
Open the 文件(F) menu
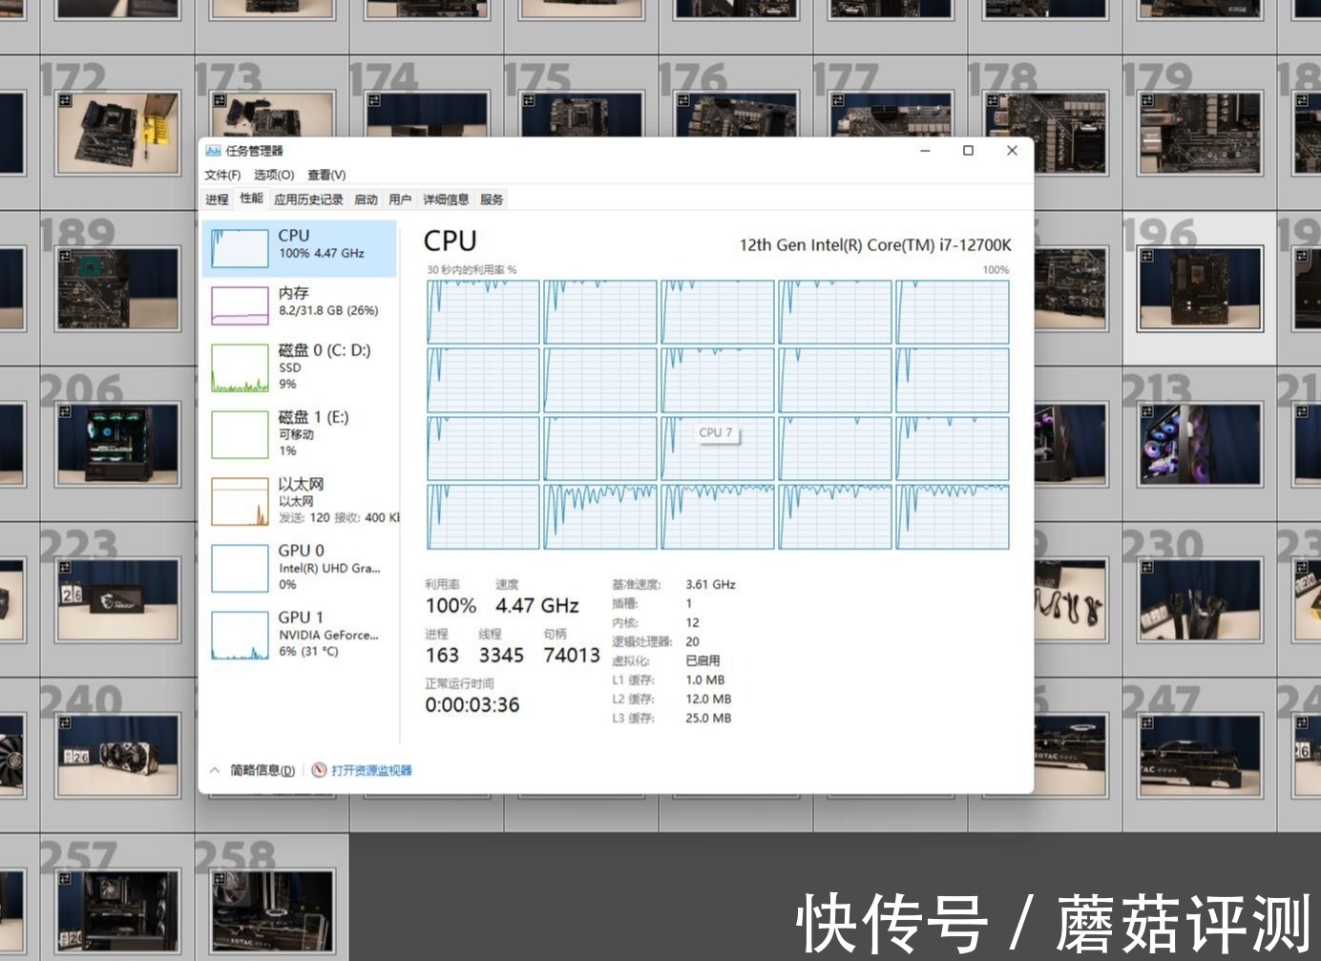pyautogui.click(x=222, y=175)
